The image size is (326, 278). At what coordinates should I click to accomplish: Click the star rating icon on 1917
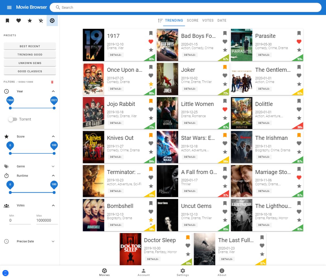(x=151, y=50)
